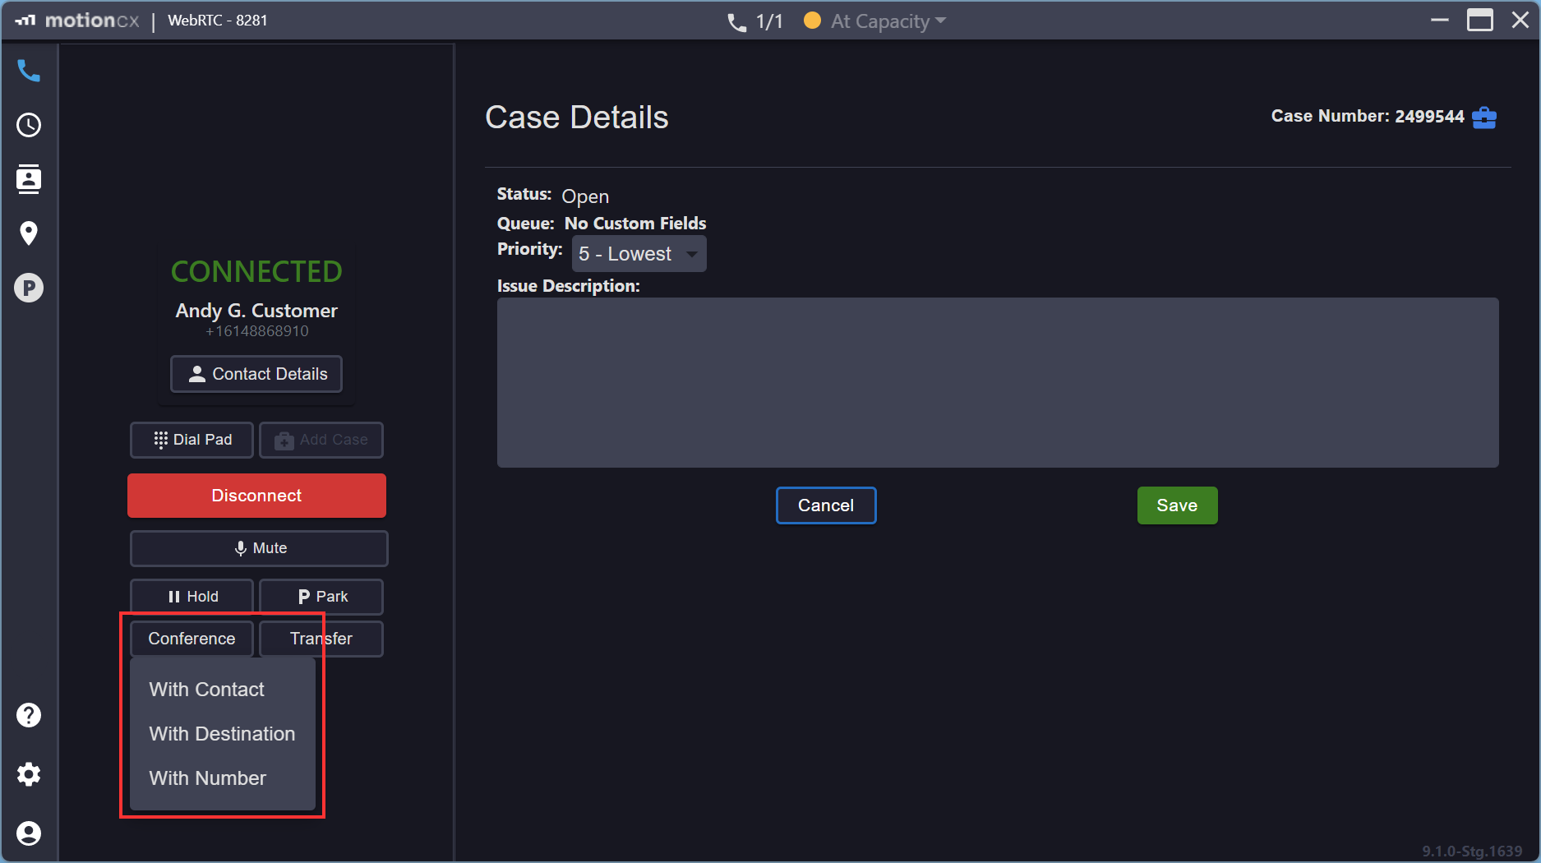Toggle Mute on the call
Screen dimensions: 1541x863
(259, 548)
